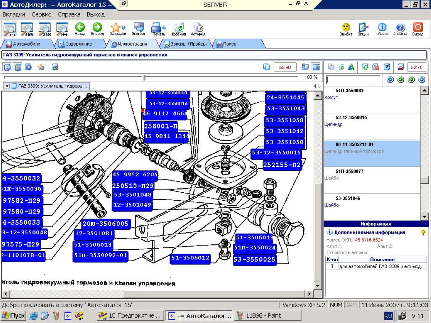Click the 252155-П2 label on the diagram

[282, 165]
